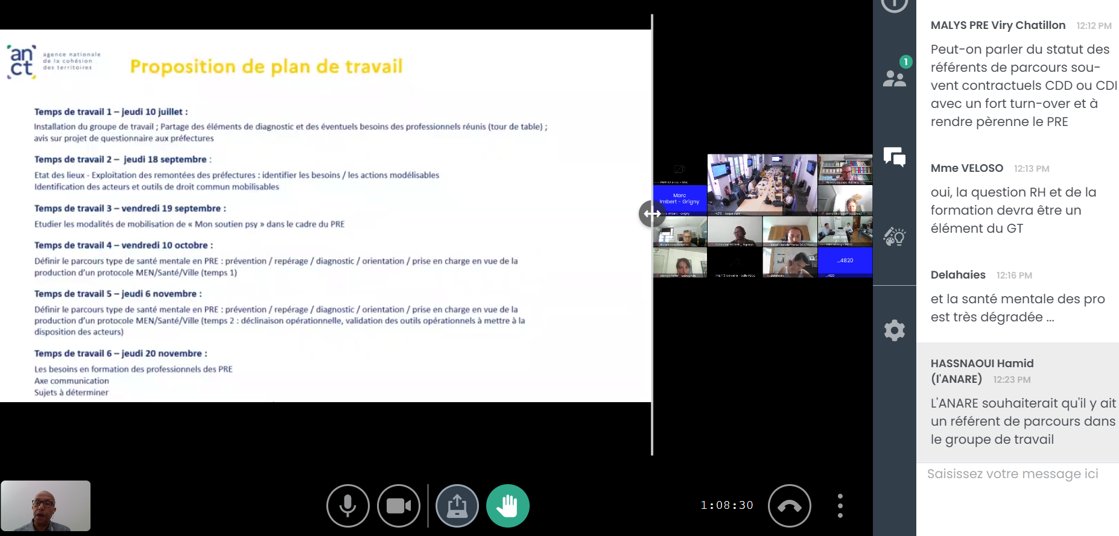
Task: Lower the raised hand
Action: 507,506
